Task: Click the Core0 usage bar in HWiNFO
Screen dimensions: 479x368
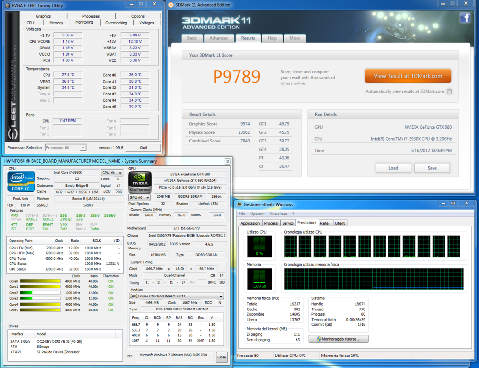Action: [40, 281]
